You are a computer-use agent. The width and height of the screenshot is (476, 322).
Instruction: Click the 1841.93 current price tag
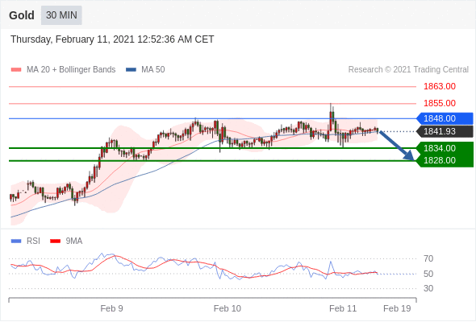click(x=445, y=131)
